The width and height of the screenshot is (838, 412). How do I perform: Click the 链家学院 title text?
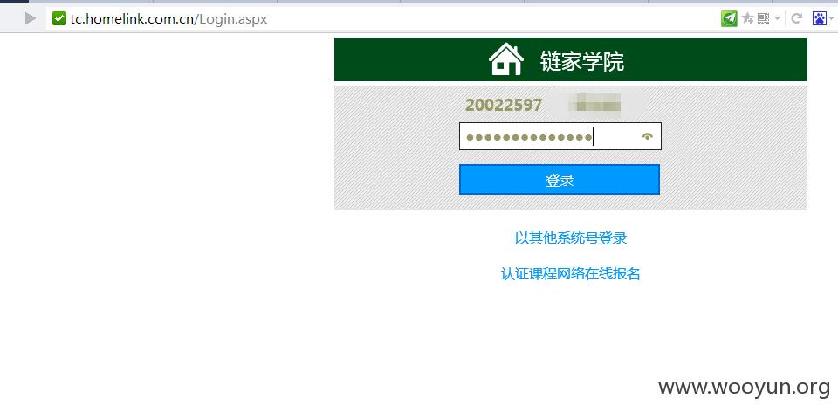(x=581, y=61)
